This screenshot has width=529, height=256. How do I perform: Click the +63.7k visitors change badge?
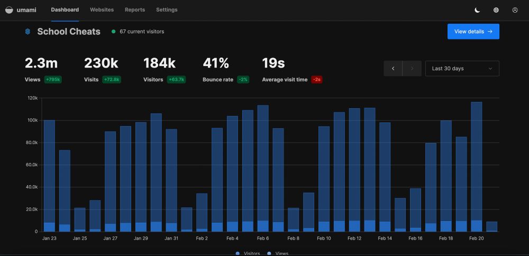[x=177, y=80]
